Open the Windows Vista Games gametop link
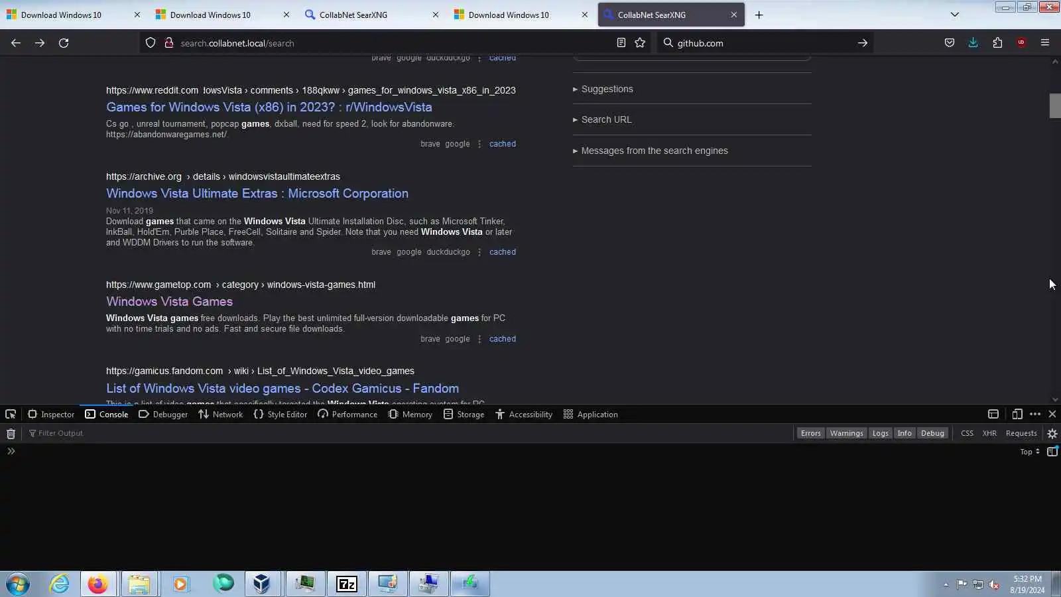1061x597 pixels. pos(169,302)
